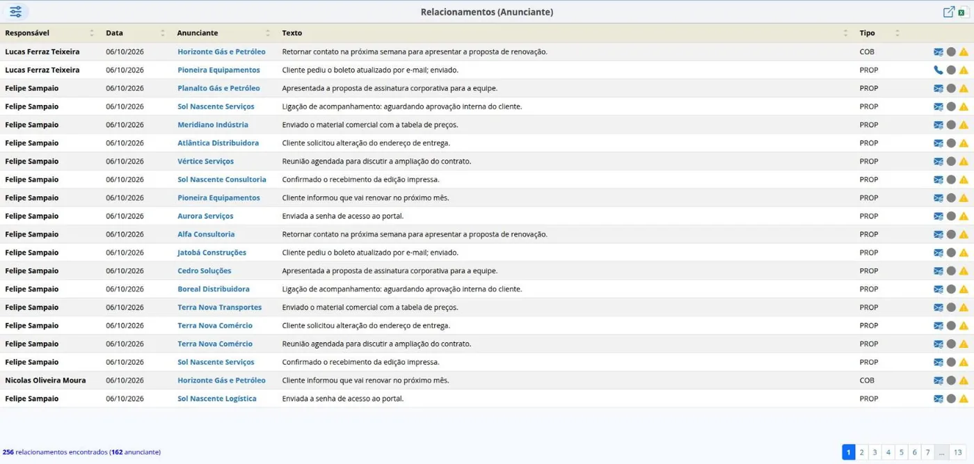Screen dimensions: 974x464
Task: Open Boreal Distribuidora advertiser link
Action: 214,289
